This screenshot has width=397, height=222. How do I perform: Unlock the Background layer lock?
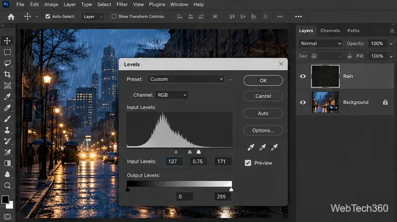tap(385, 102)
